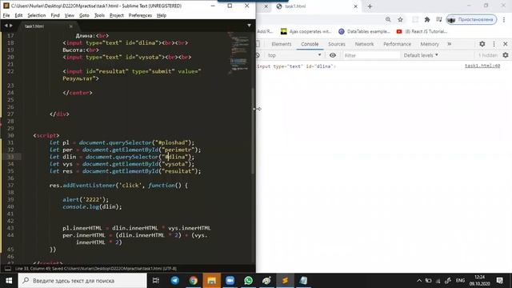Switch to the Performance tab in DevTools
Viewport: 512px width, 288px height.
pos(397,44)
